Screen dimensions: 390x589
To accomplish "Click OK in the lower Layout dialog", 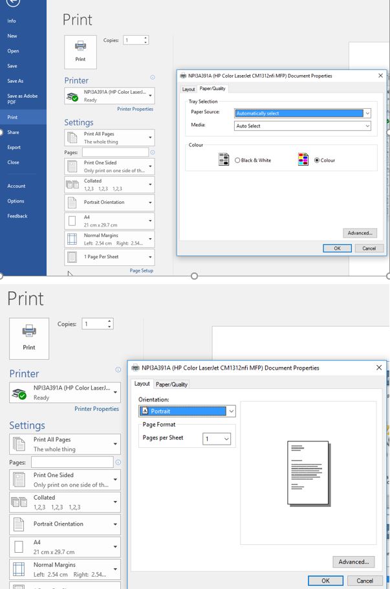I will coord(325,581).
